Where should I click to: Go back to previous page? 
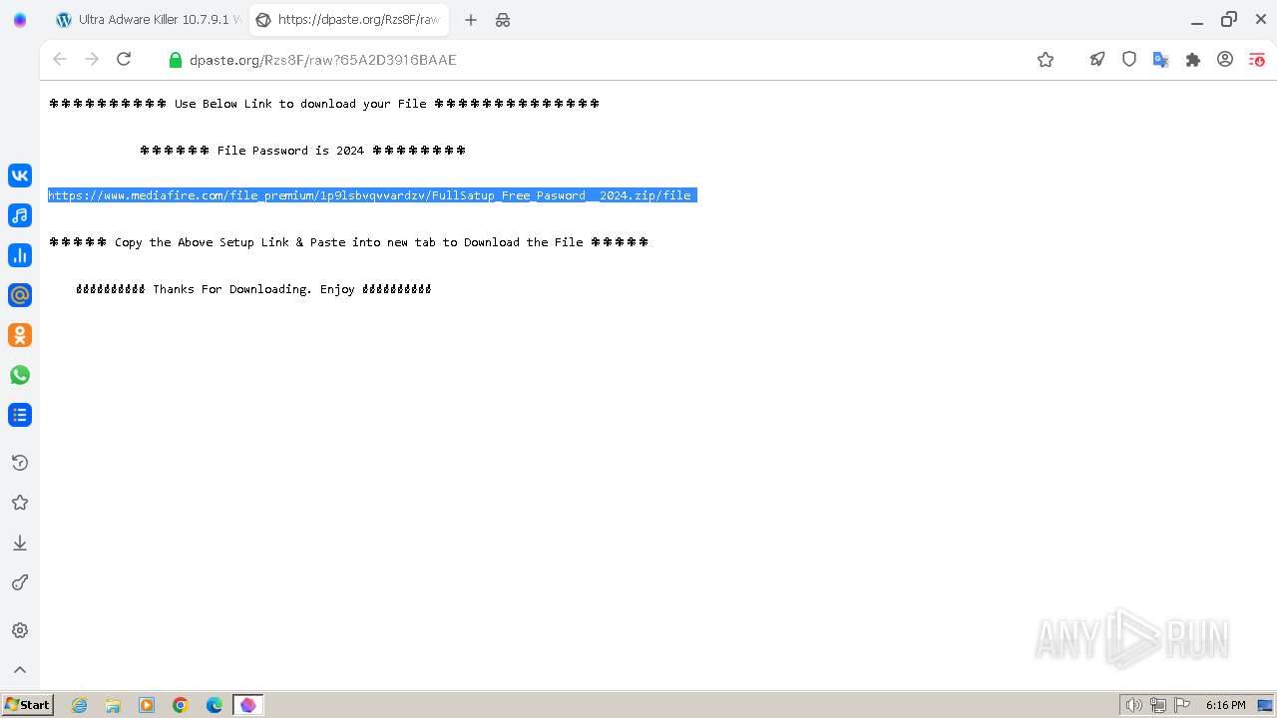pyautogui.click(x=60, y=60)
